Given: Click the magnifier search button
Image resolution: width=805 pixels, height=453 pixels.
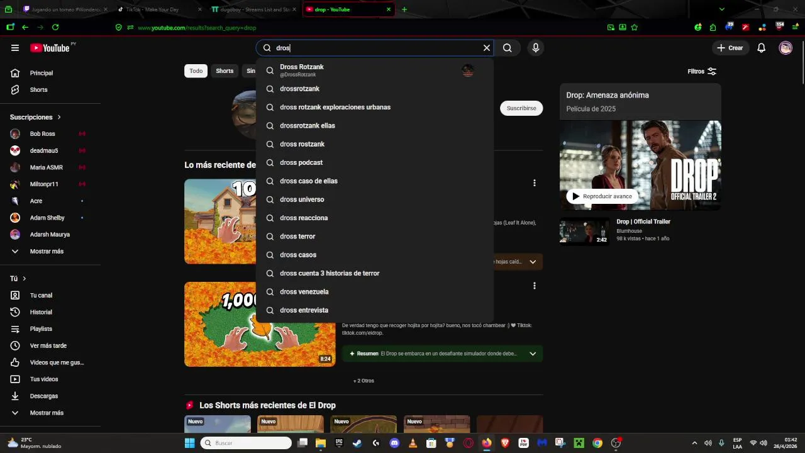Looking at the screenshot, I should pos(508,48).
